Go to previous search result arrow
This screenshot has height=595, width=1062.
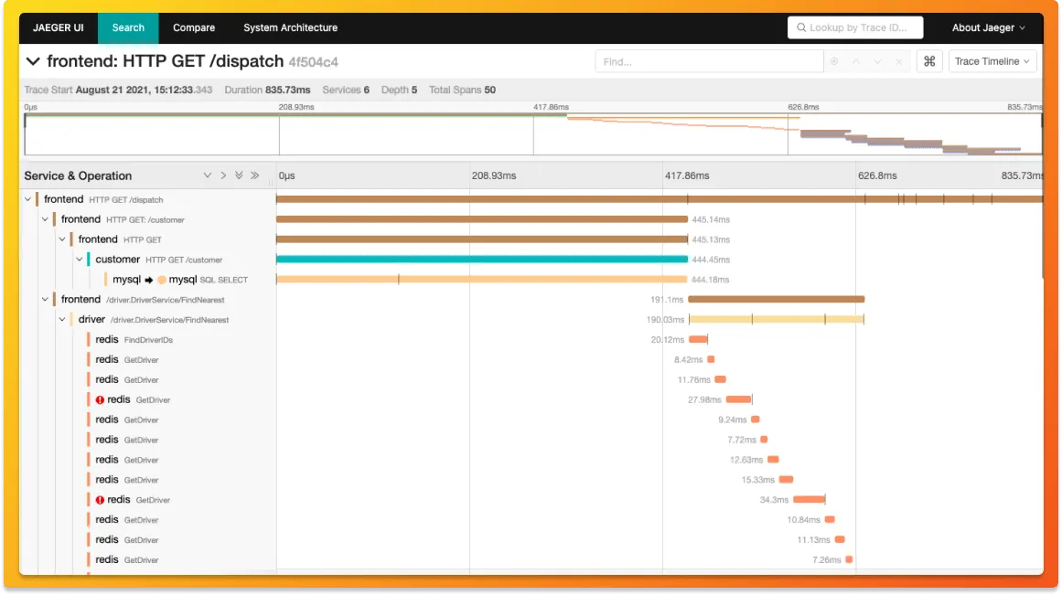[x=856, y=61]
